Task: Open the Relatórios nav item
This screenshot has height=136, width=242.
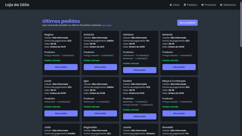Action: click(228, 5)
